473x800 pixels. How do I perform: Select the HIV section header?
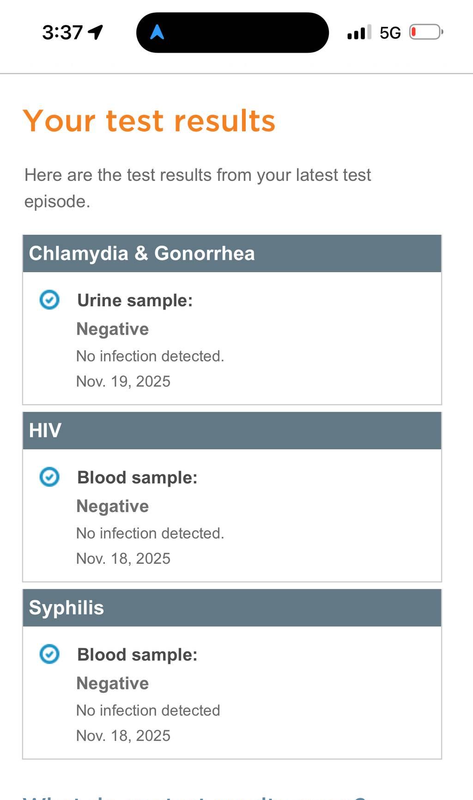point(232,430)
